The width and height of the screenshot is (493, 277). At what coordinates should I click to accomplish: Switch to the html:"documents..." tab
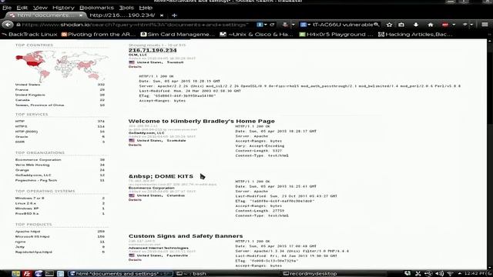[46, 15]
